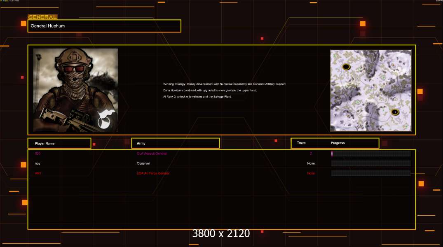Image resolution: width=443 pixels, height=247 pixels.
Task: Click the General Huchum portrait image
Action: click(75, 90)
